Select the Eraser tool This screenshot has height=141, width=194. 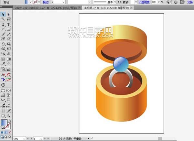click(x=9, y=38)
